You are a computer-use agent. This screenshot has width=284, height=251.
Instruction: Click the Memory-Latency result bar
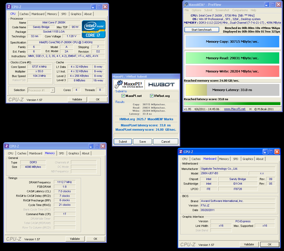232,90
